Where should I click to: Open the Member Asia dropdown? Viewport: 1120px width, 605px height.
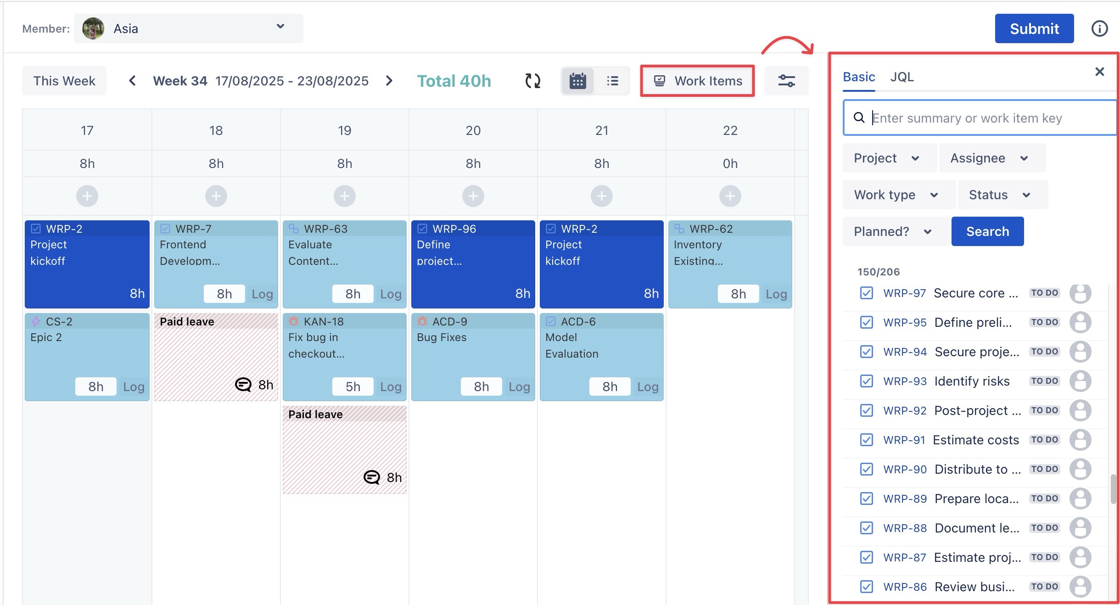188,28
